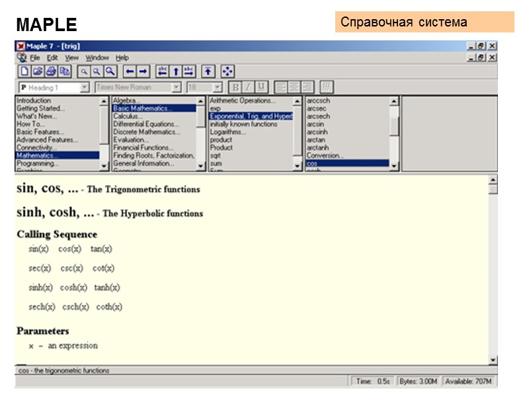Screen dimensions: 529x397
Task: Click the four-arrows maximize icon
Action: click(227, 71)
